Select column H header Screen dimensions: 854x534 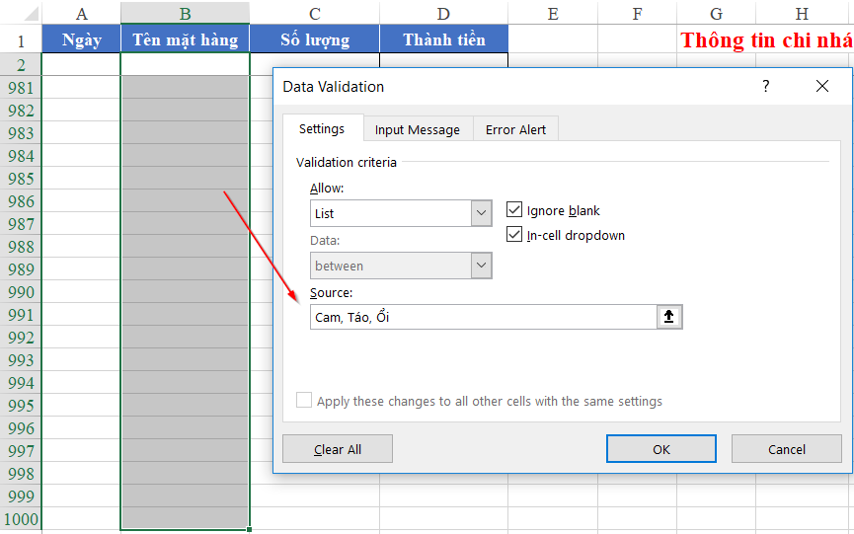pyautogui.click(x=802, y=13)
